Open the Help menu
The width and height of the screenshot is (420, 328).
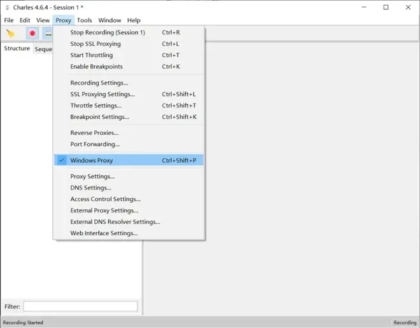(x=134, y=20)
